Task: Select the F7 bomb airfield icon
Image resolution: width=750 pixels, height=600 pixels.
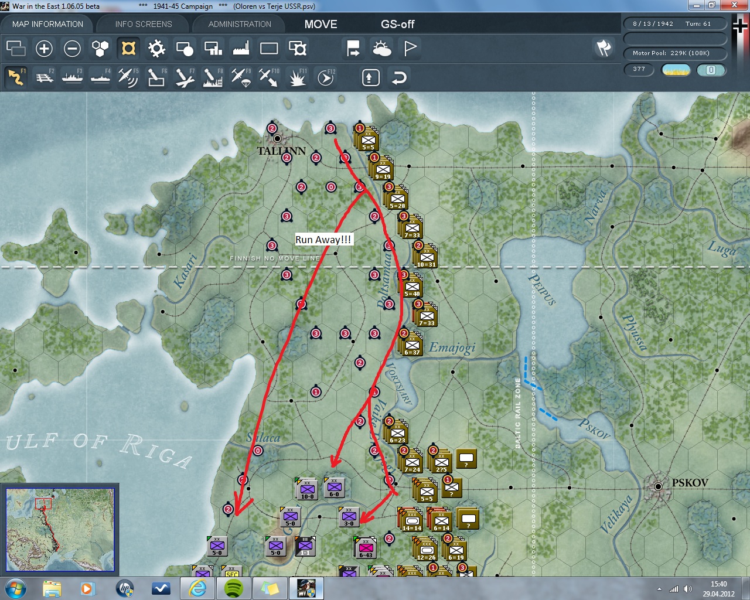Action: coord(185,77)
